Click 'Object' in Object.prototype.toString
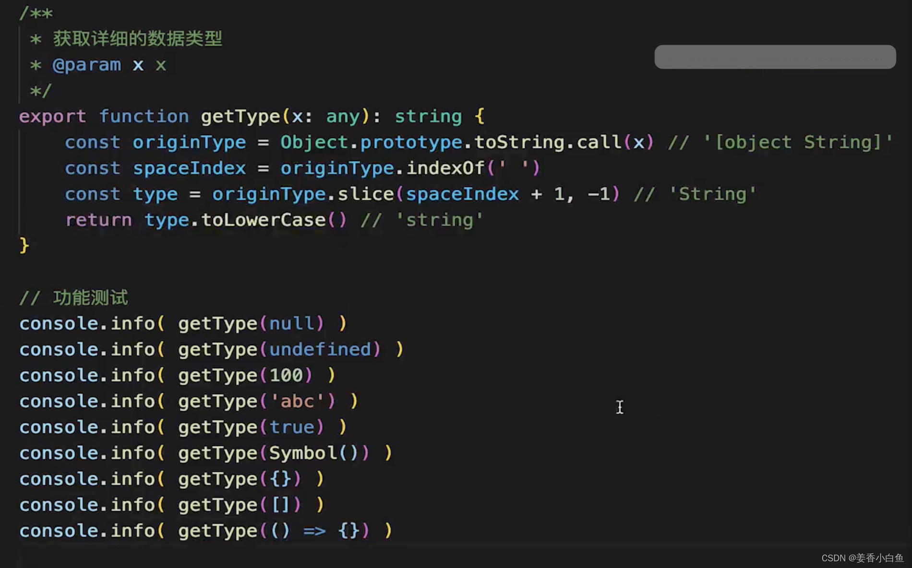 coord(314,142)
